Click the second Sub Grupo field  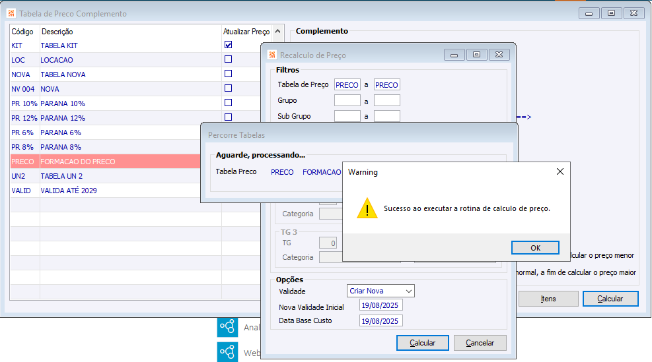click(x=386, y=116)
